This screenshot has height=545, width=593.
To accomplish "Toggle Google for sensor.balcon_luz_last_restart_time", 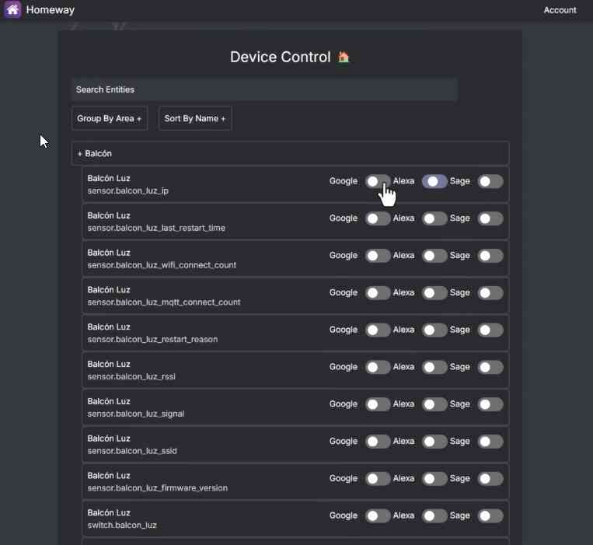I will tap(378, 218).
